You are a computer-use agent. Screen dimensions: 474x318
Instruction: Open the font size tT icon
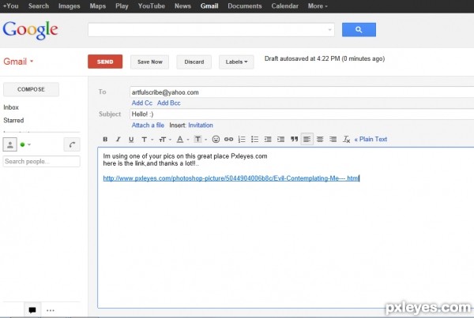[162, 139]
